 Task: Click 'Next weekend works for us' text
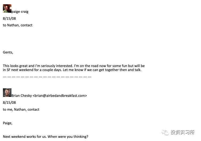tap(24, 137)
